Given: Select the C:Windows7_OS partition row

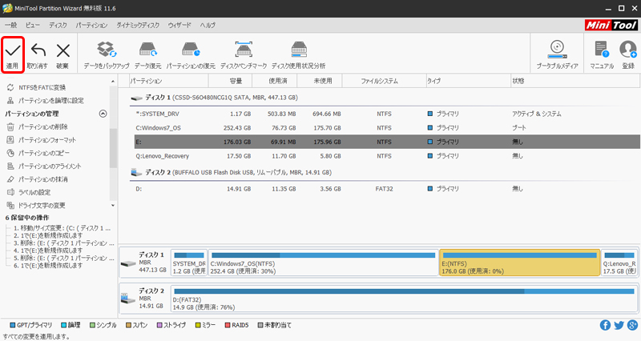Looking at the screenshot, I should [387, 128].
